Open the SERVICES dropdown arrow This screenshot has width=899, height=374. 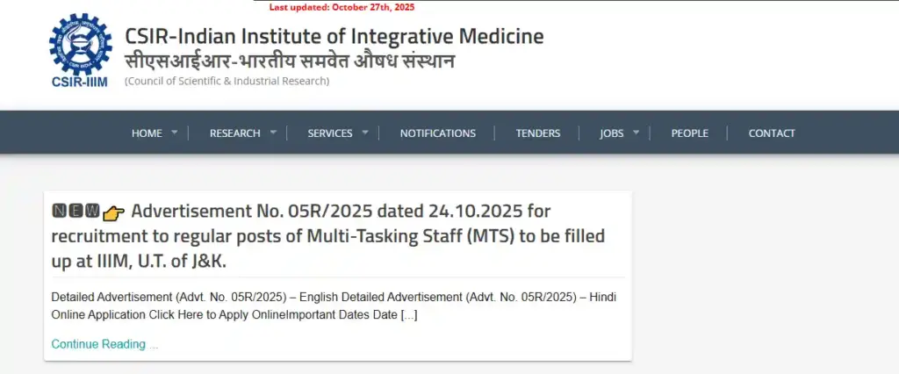pyautogui.click(x=364, y=133)
